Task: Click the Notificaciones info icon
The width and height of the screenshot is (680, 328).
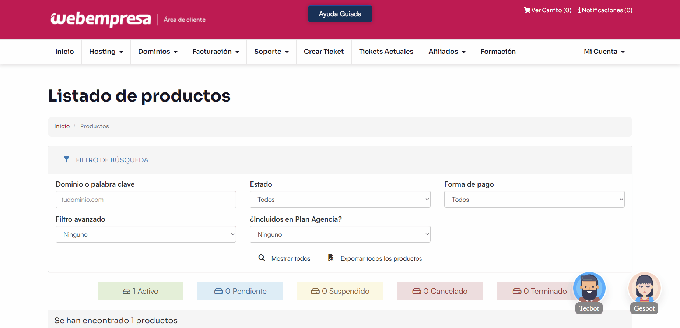Action: click(x=579, y=10)
